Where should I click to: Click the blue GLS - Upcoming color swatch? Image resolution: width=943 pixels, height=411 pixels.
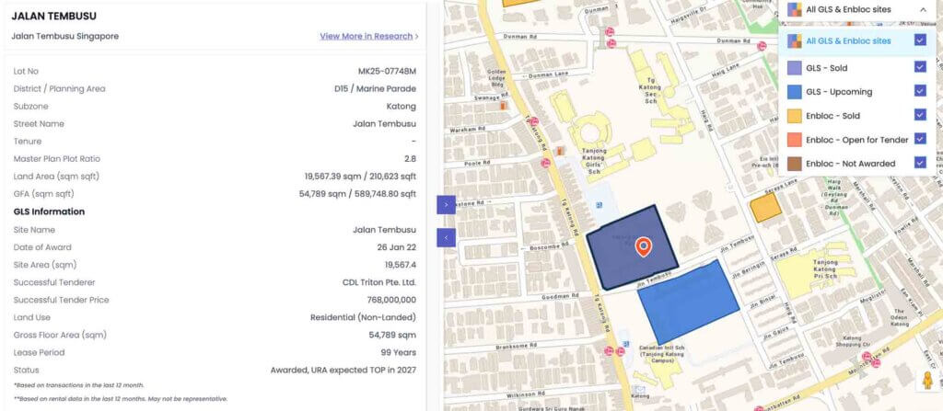pos(795,92)
